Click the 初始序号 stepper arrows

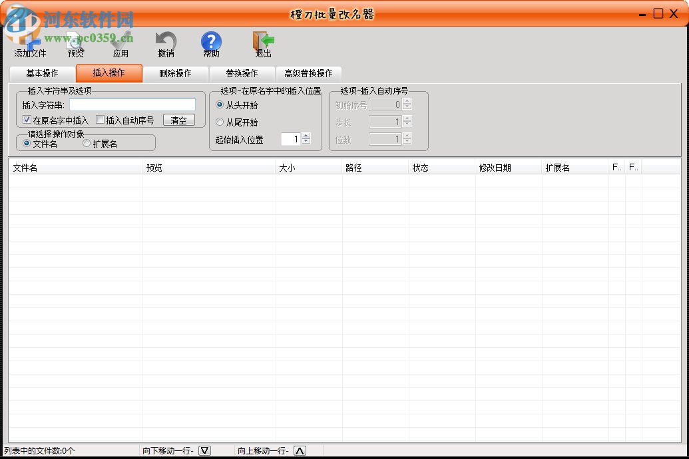click(x=405, y=104)
